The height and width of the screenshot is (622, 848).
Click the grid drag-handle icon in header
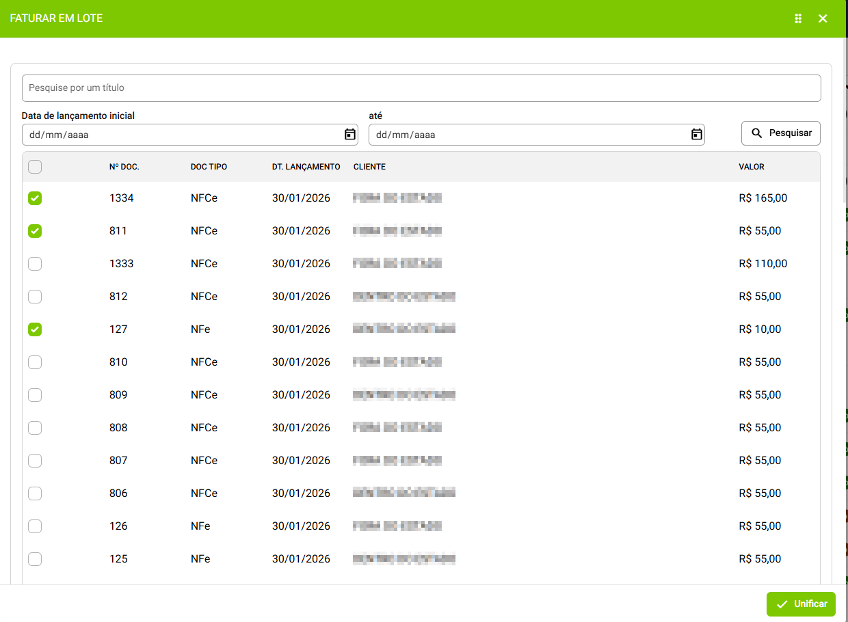(x=797, y=18)
